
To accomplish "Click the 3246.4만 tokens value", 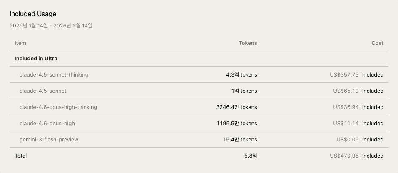I will coord(236,107).
